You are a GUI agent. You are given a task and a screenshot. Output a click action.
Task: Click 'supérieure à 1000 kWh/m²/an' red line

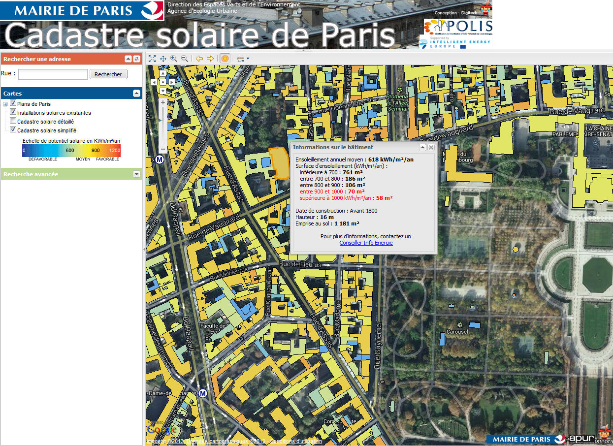(x=346, y=198)
